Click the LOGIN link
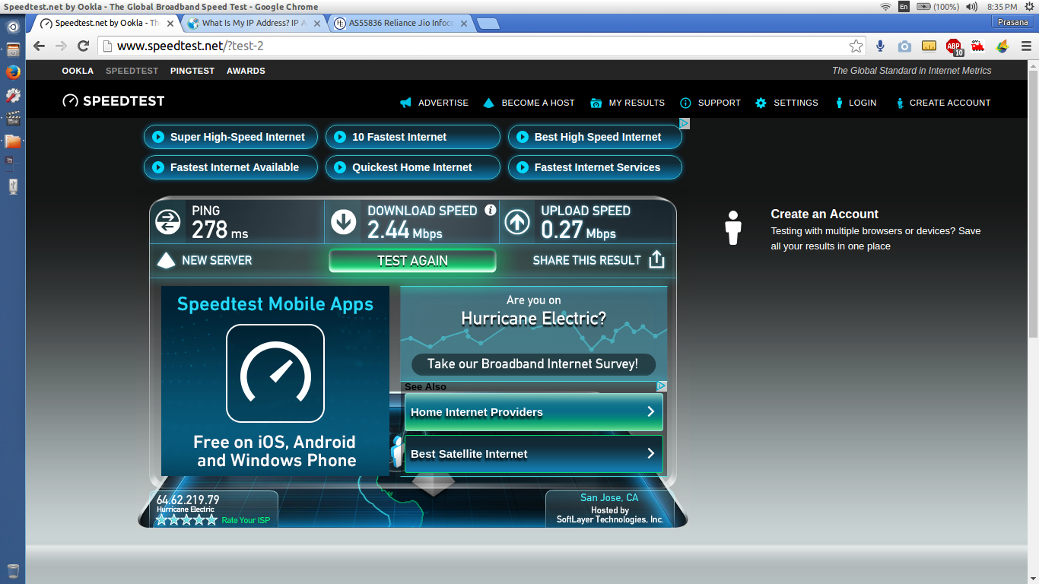Viewport: 1039px width, 584px height. click(x=856, y=103)
